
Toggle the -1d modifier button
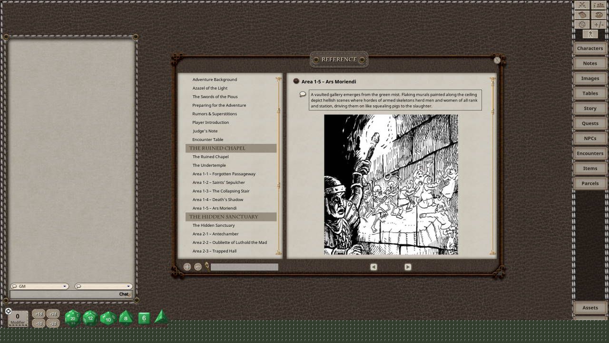(39, 323)
